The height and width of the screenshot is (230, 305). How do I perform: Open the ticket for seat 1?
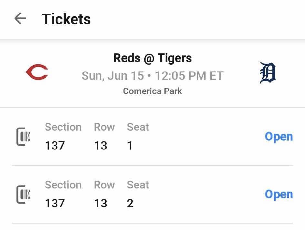279,137
